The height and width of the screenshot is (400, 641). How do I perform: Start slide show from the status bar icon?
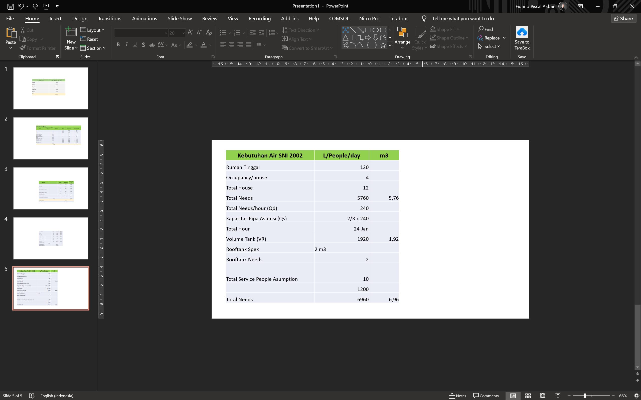click(x=558, y=396)
